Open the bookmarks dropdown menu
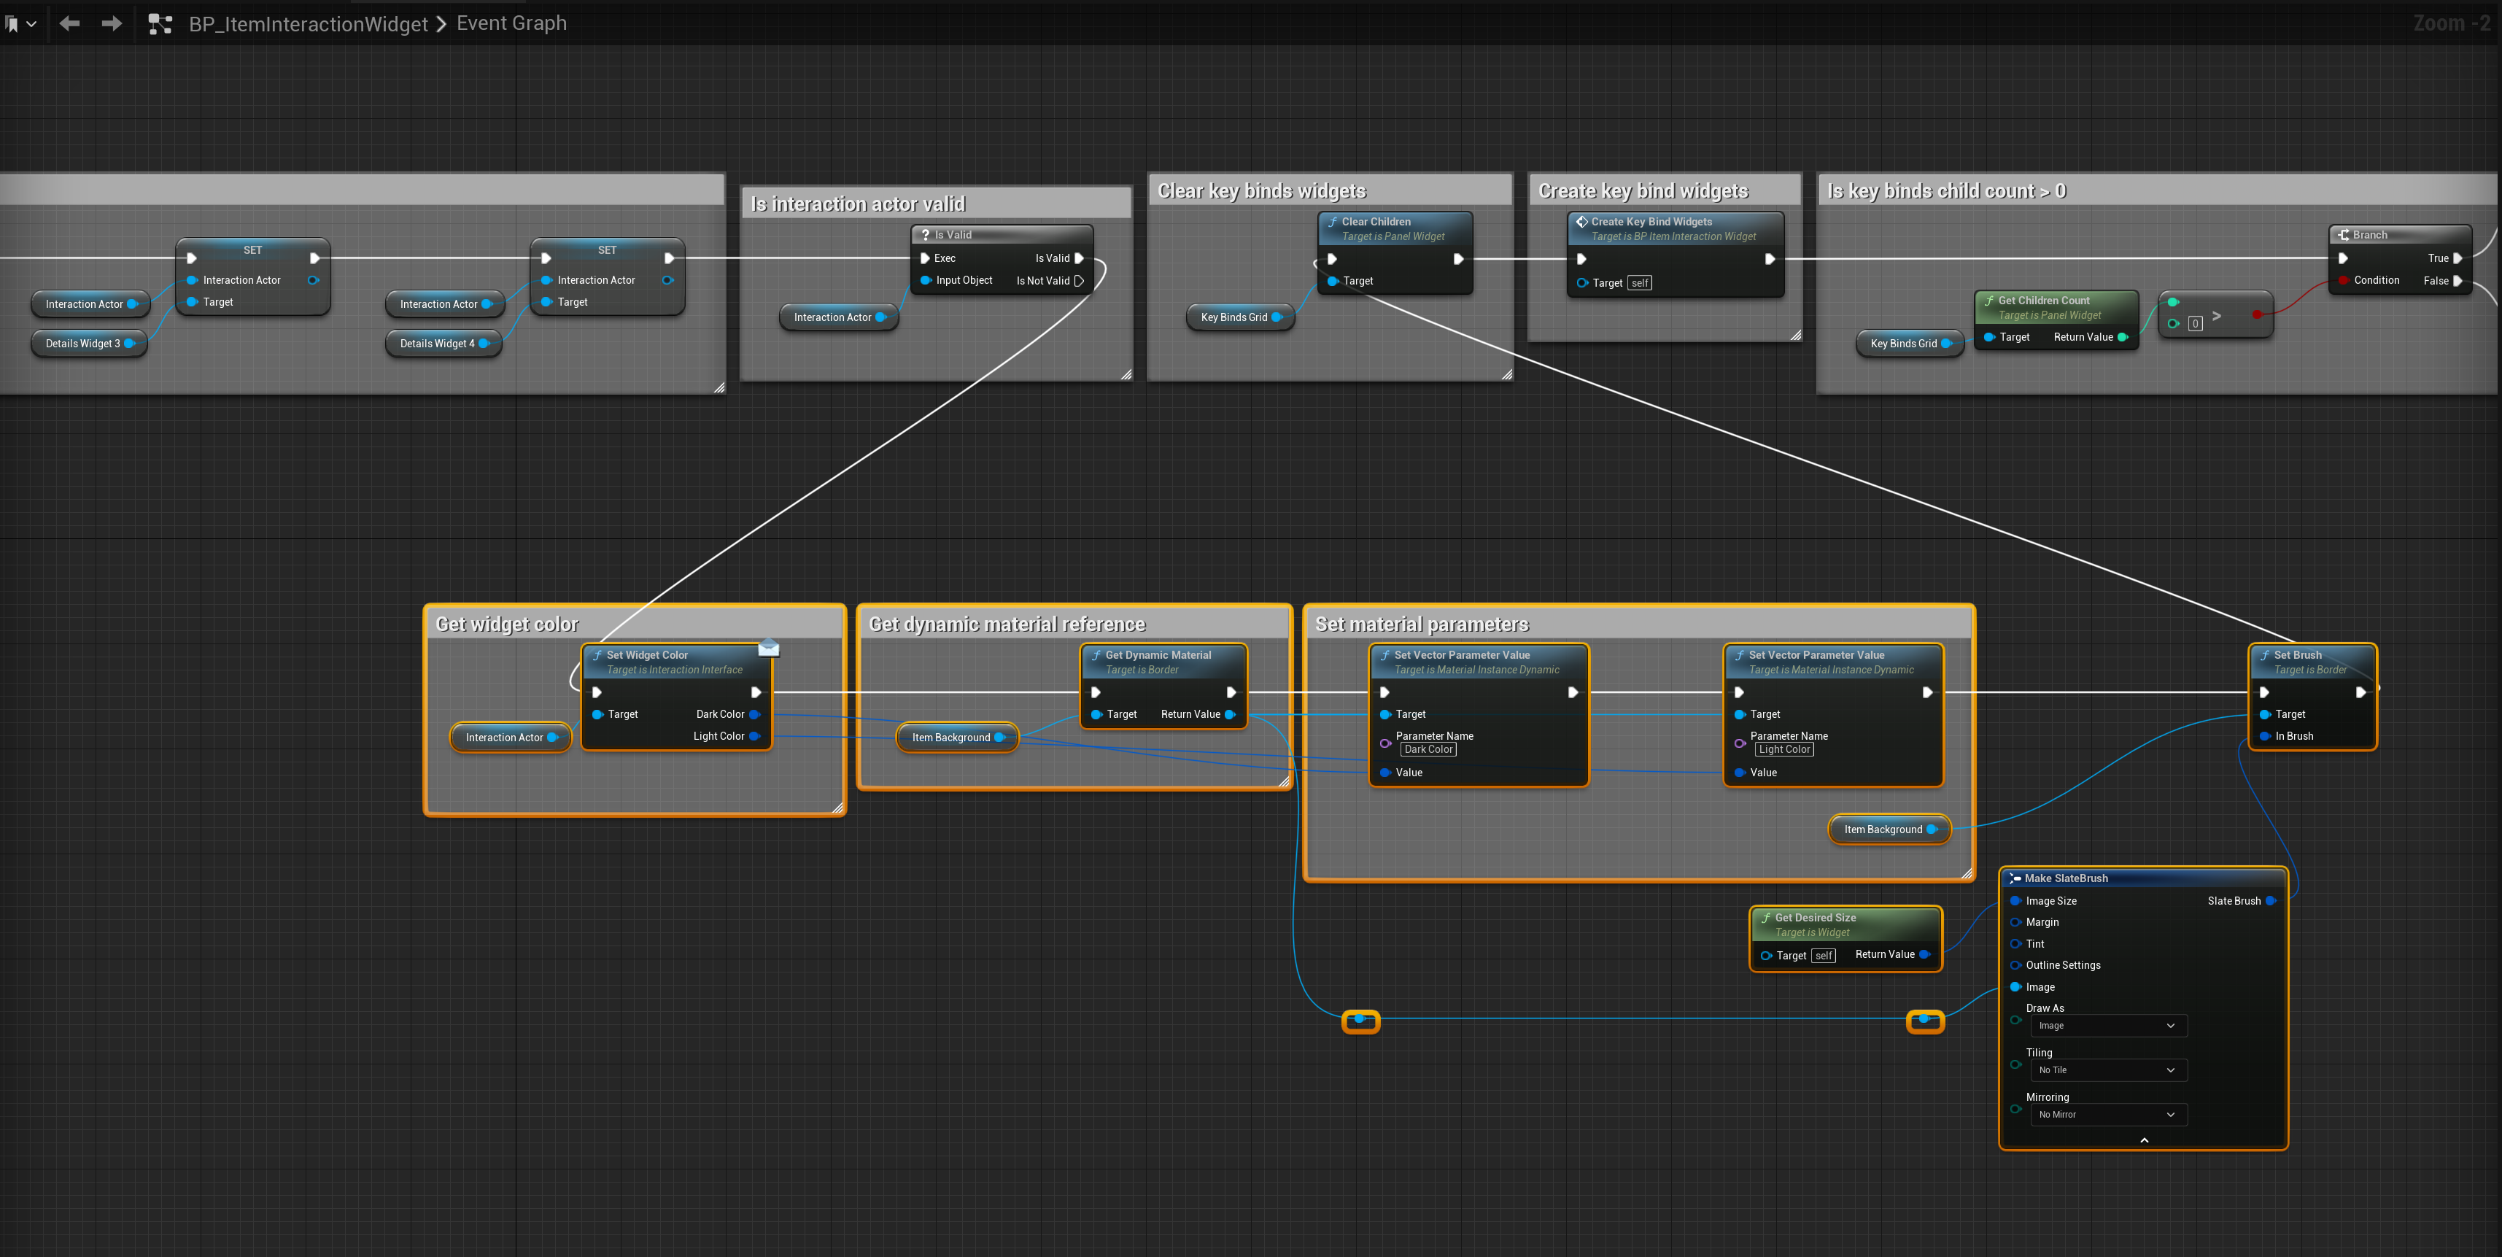Viewport: 2502px width, 1257px height. tap(20, 23)
